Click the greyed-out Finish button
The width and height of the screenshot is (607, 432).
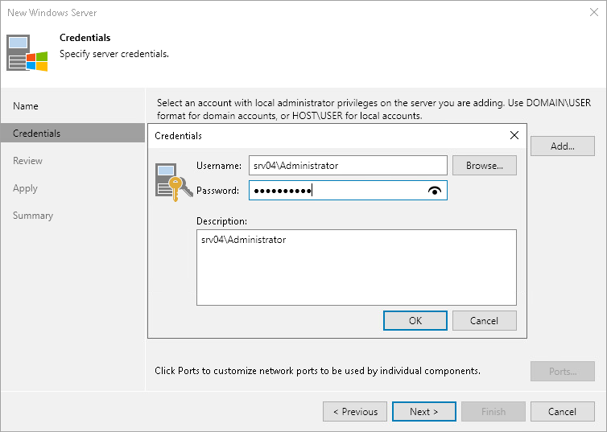493,412
